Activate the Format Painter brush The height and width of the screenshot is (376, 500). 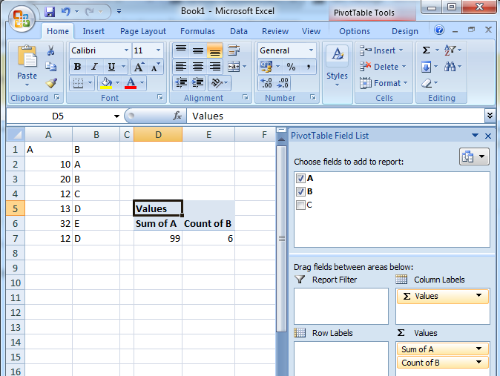click(x=50, y=83)
